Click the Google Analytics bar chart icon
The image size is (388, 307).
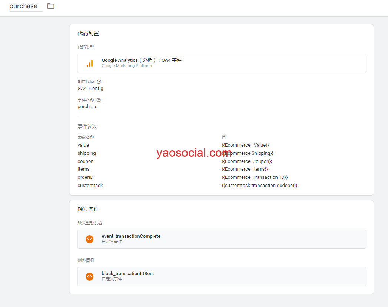pyautogui.click(x=90, y=63)
